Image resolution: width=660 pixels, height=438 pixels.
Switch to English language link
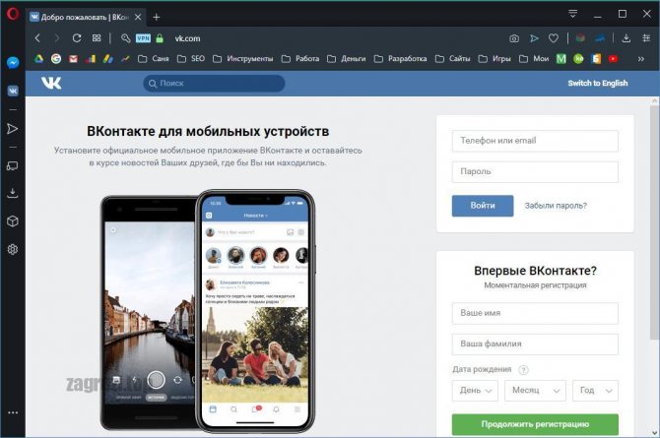(x=598, y=84)
